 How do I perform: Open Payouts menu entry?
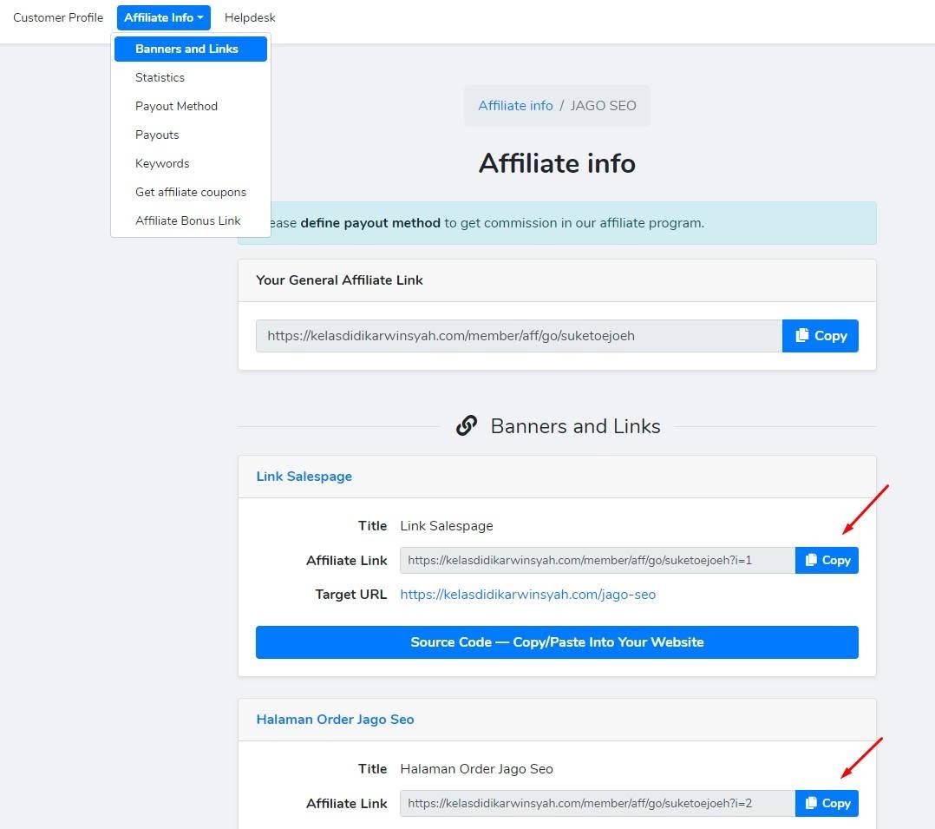coord(157,135)
